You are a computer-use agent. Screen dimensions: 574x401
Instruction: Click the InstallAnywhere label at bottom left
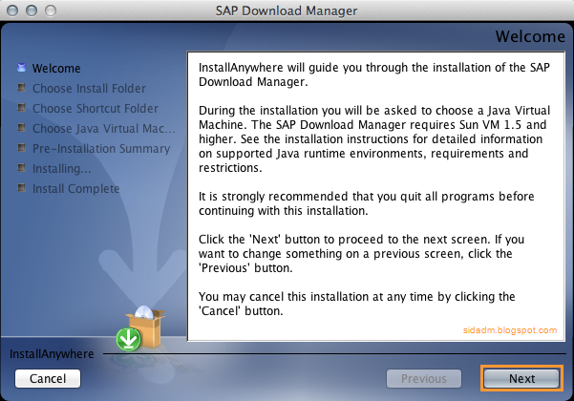point(52,354)
